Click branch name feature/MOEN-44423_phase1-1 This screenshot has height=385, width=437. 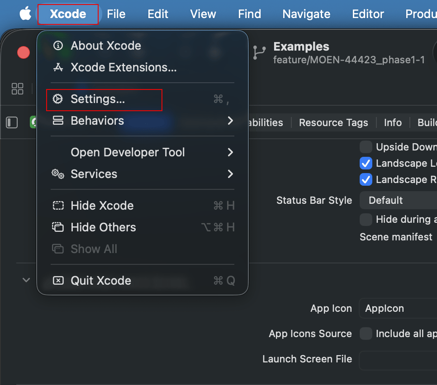pyautogui.click(x=349, y=60)
